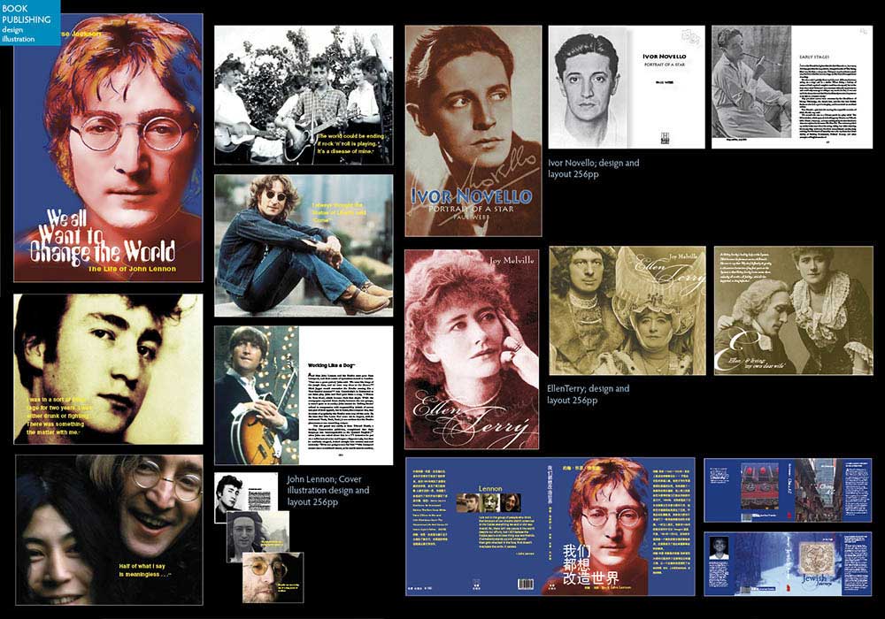The width and height of the screenshot is (885, 619).
Task: Open the 'Jewish Journey' book jacket
Action: (x=788, y=563)
